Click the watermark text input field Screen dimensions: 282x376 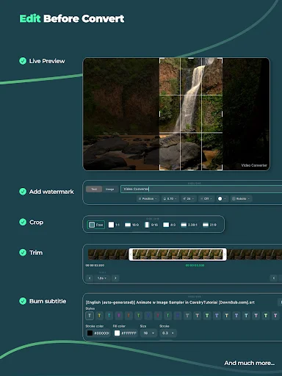[201, 189]
